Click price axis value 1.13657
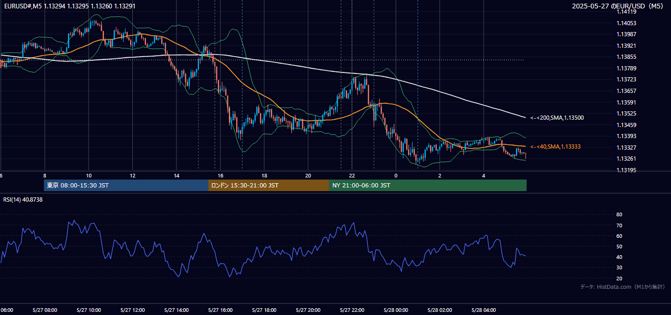The image size is (671, 315). (626, 91)
